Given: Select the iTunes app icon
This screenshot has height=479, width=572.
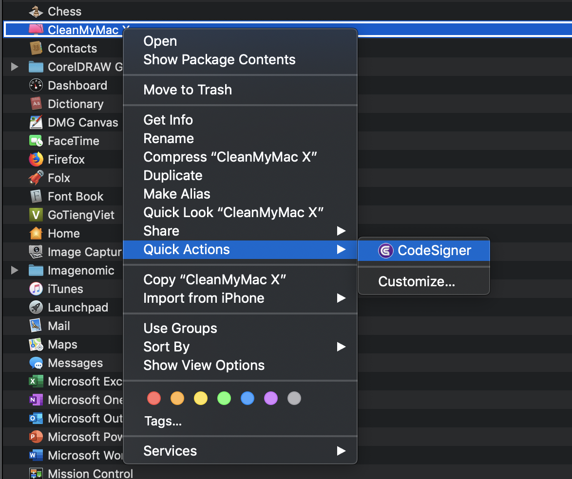Looking at the screenshot, I should (36, 289).
